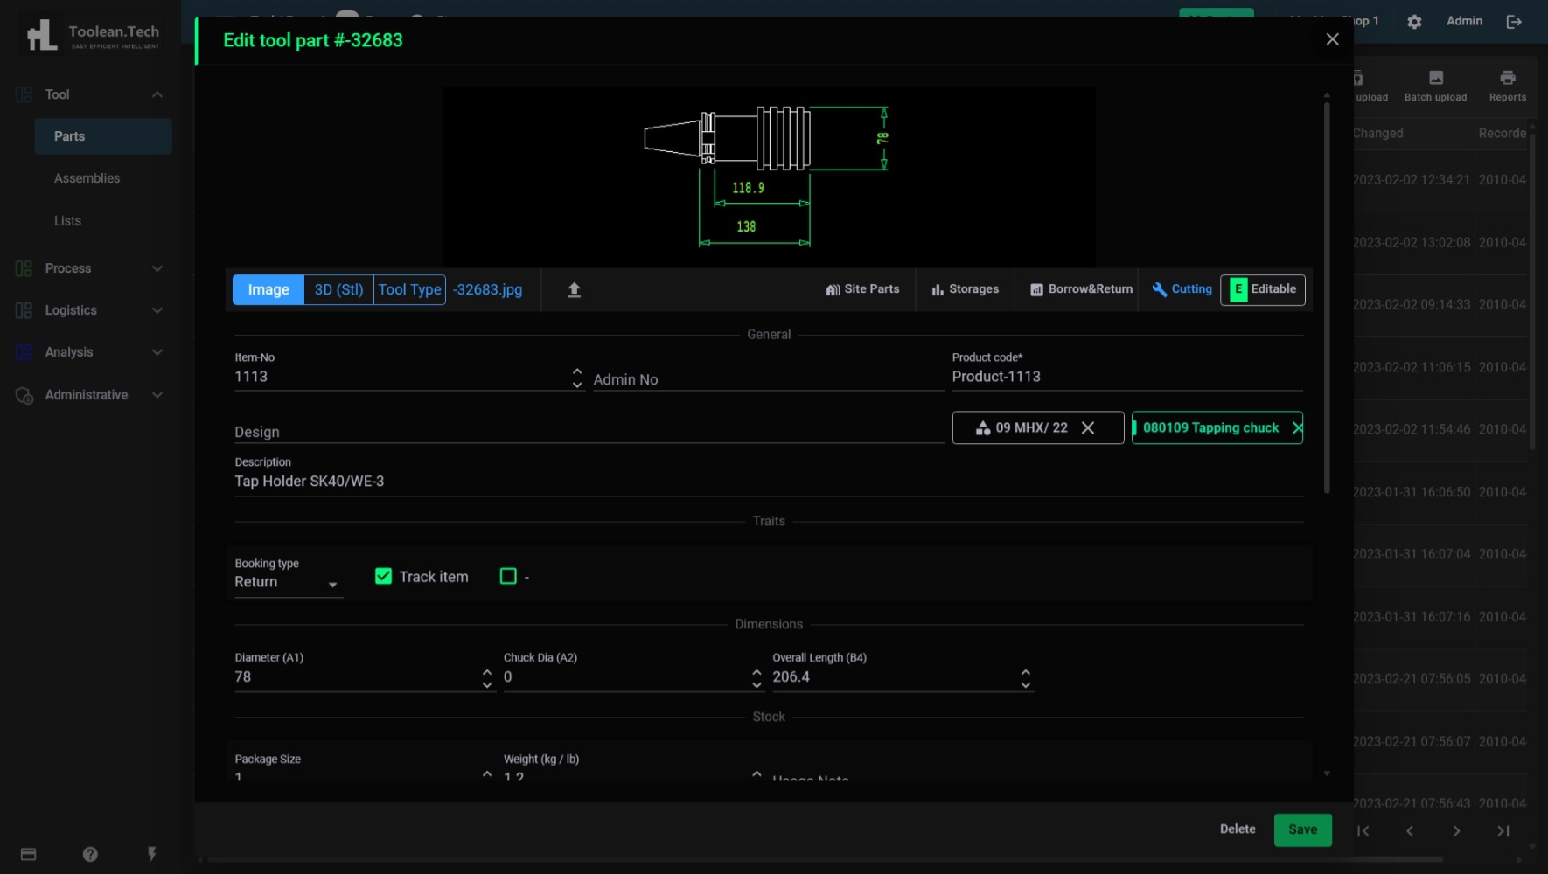
Task: Click the Delete button
Action: [x=1237, y=829]
